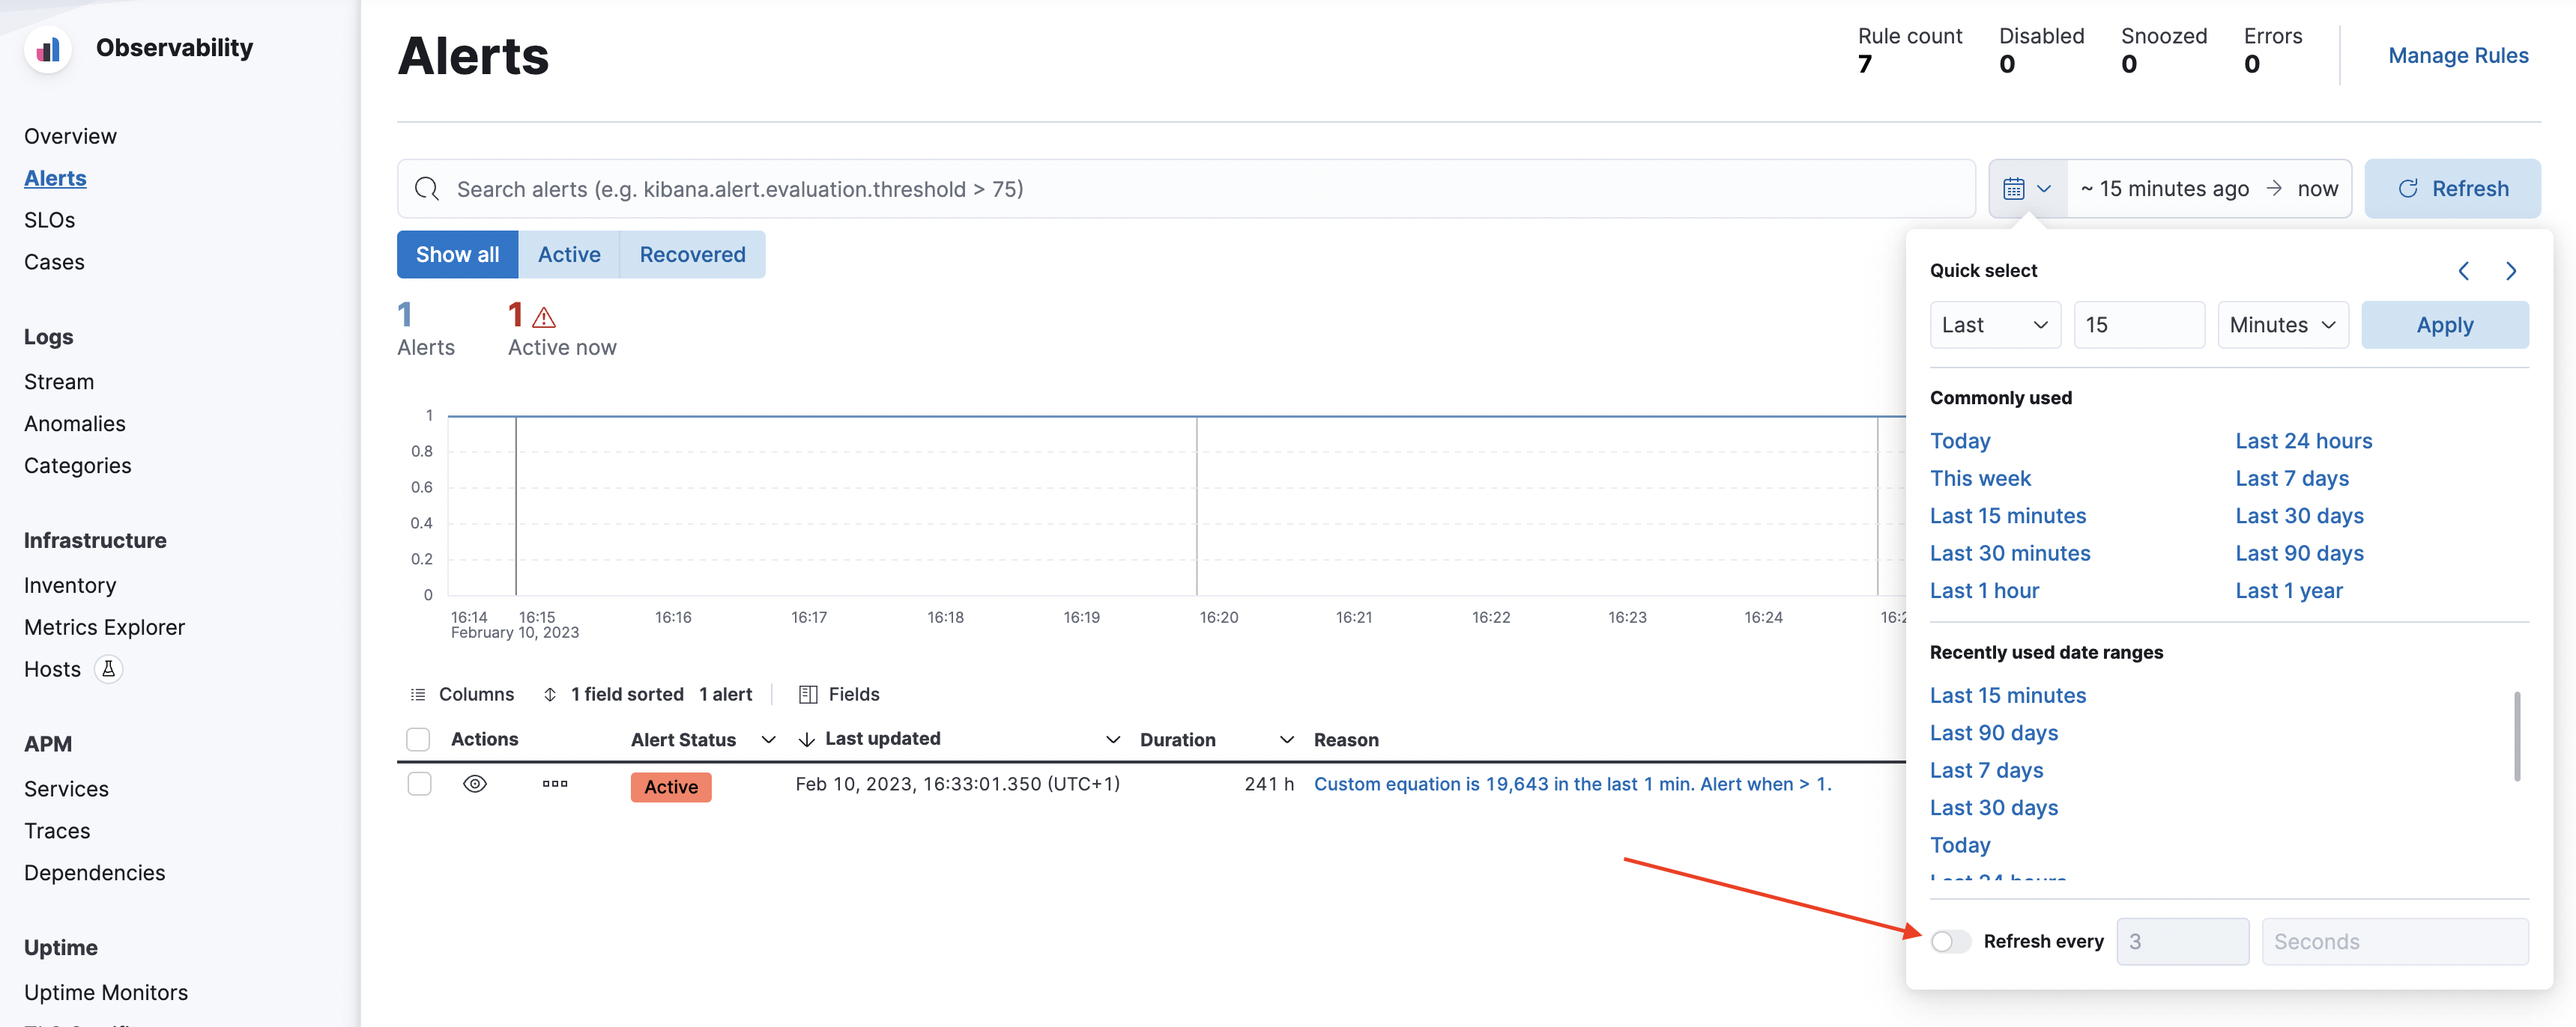Viewport: 2576px width, 1027px height.
Task: Open the Last quick select dropdown
Action: pos(1995,323)
